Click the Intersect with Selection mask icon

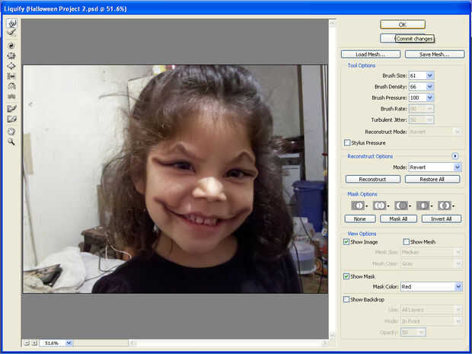[x=424, y=206]
